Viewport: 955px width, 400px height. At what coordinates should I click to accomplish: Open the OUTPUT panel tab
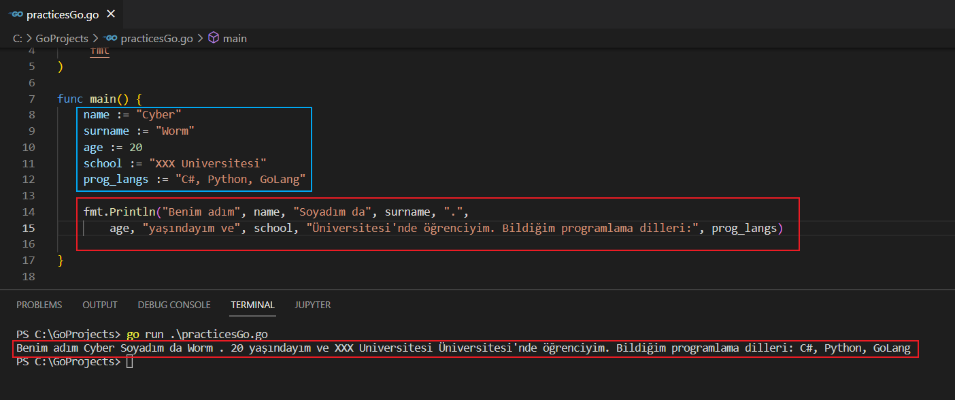[100, 305]
